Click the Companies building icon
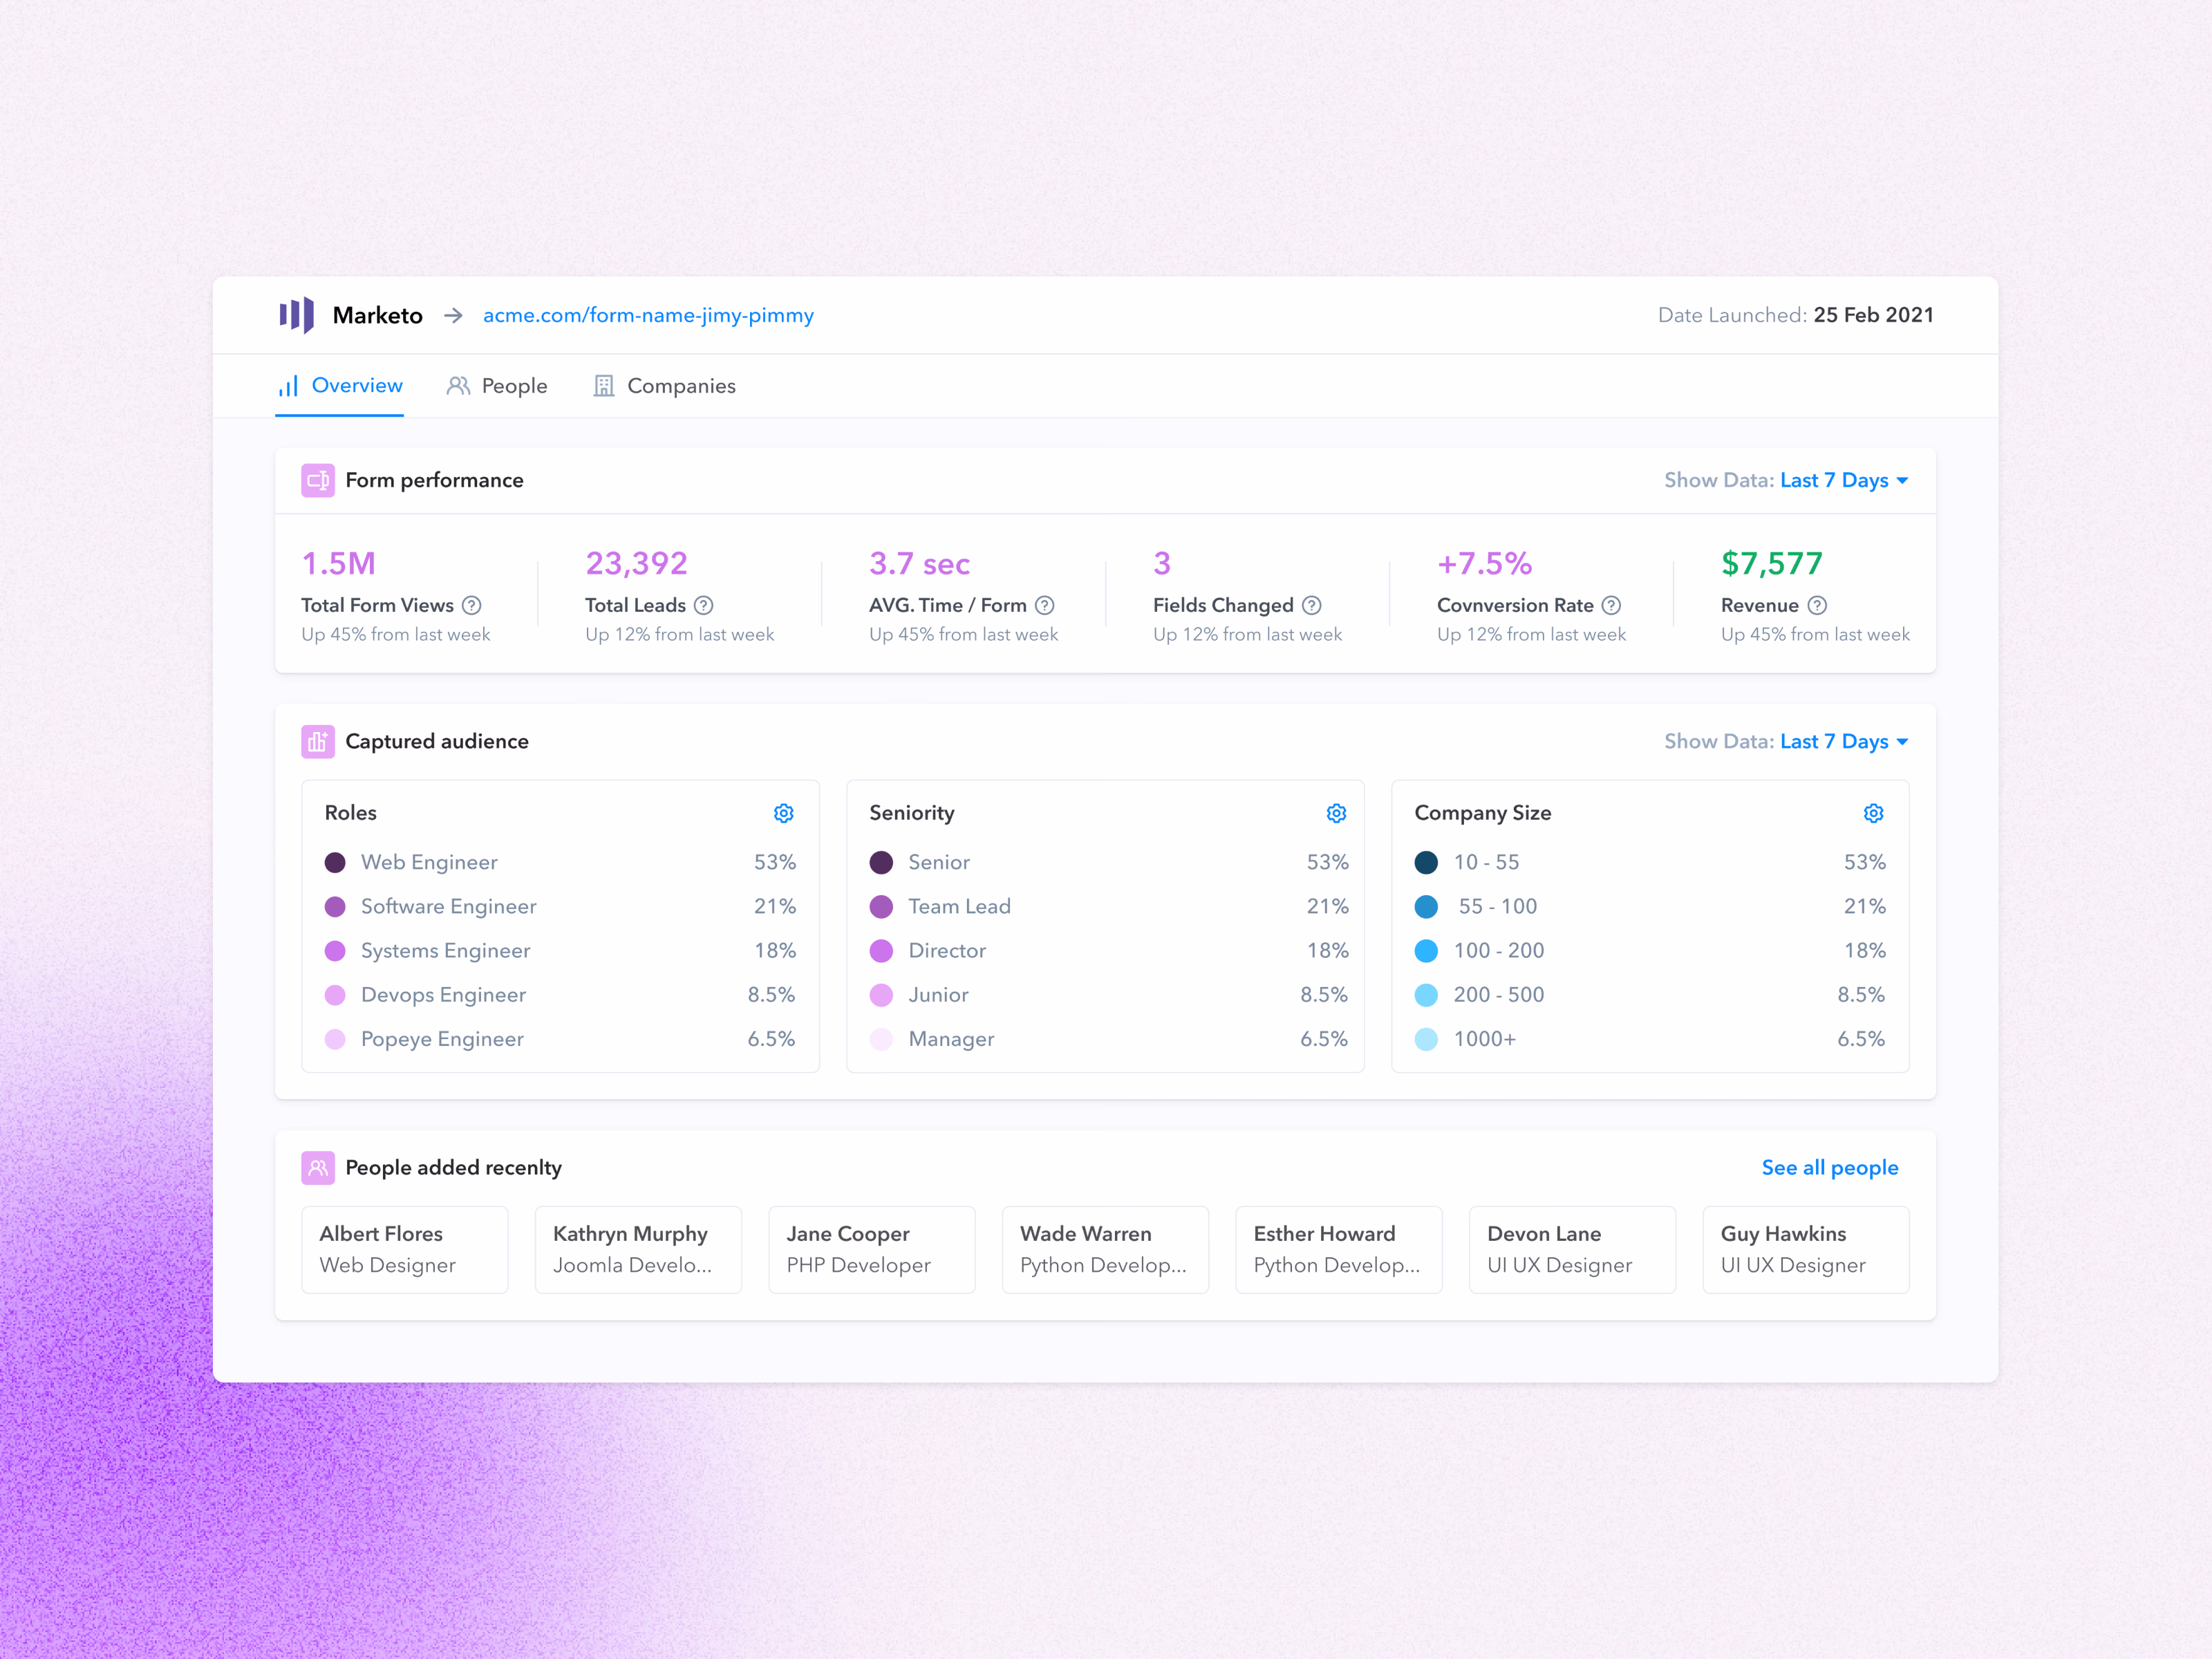This screenshot has width=2212, height=1659. (604, 386)
